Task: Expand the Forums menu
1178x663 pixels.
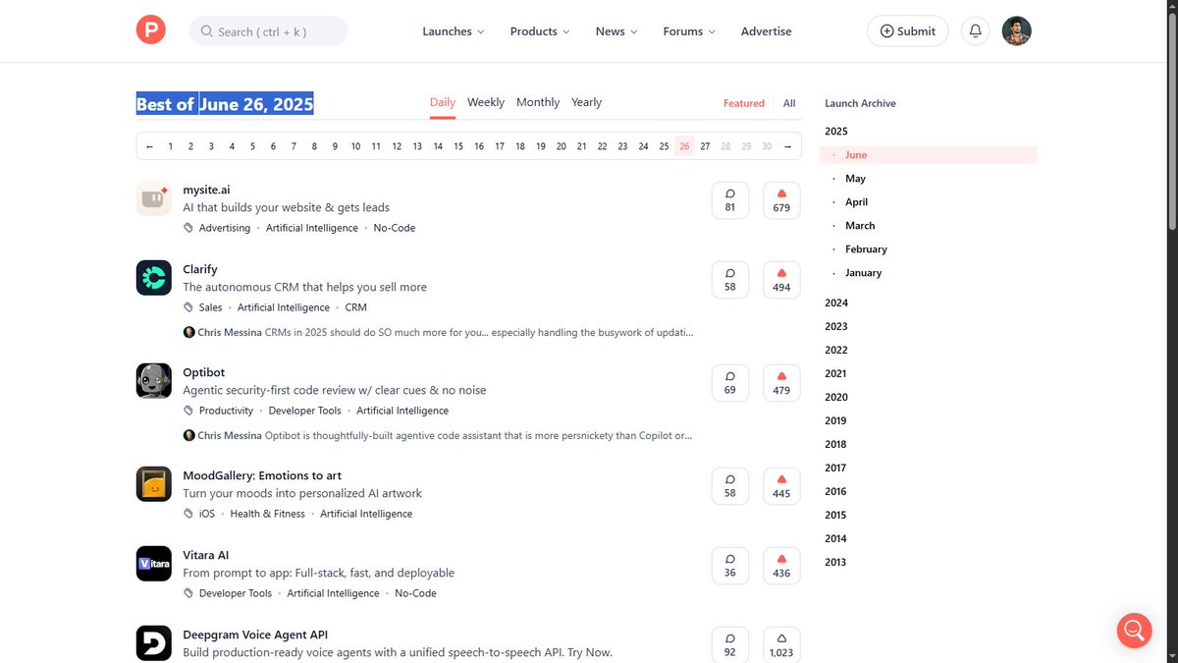Action: pyautogui.click(x=689, y=31)
